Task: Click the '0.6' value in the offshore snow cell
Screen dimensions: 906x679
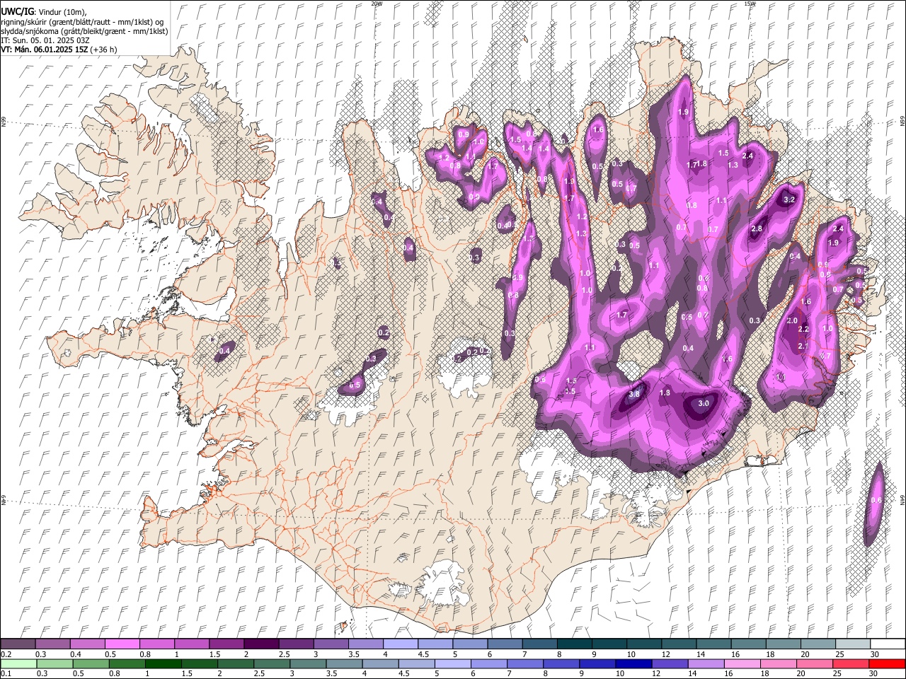Action: tap(876, 500)
